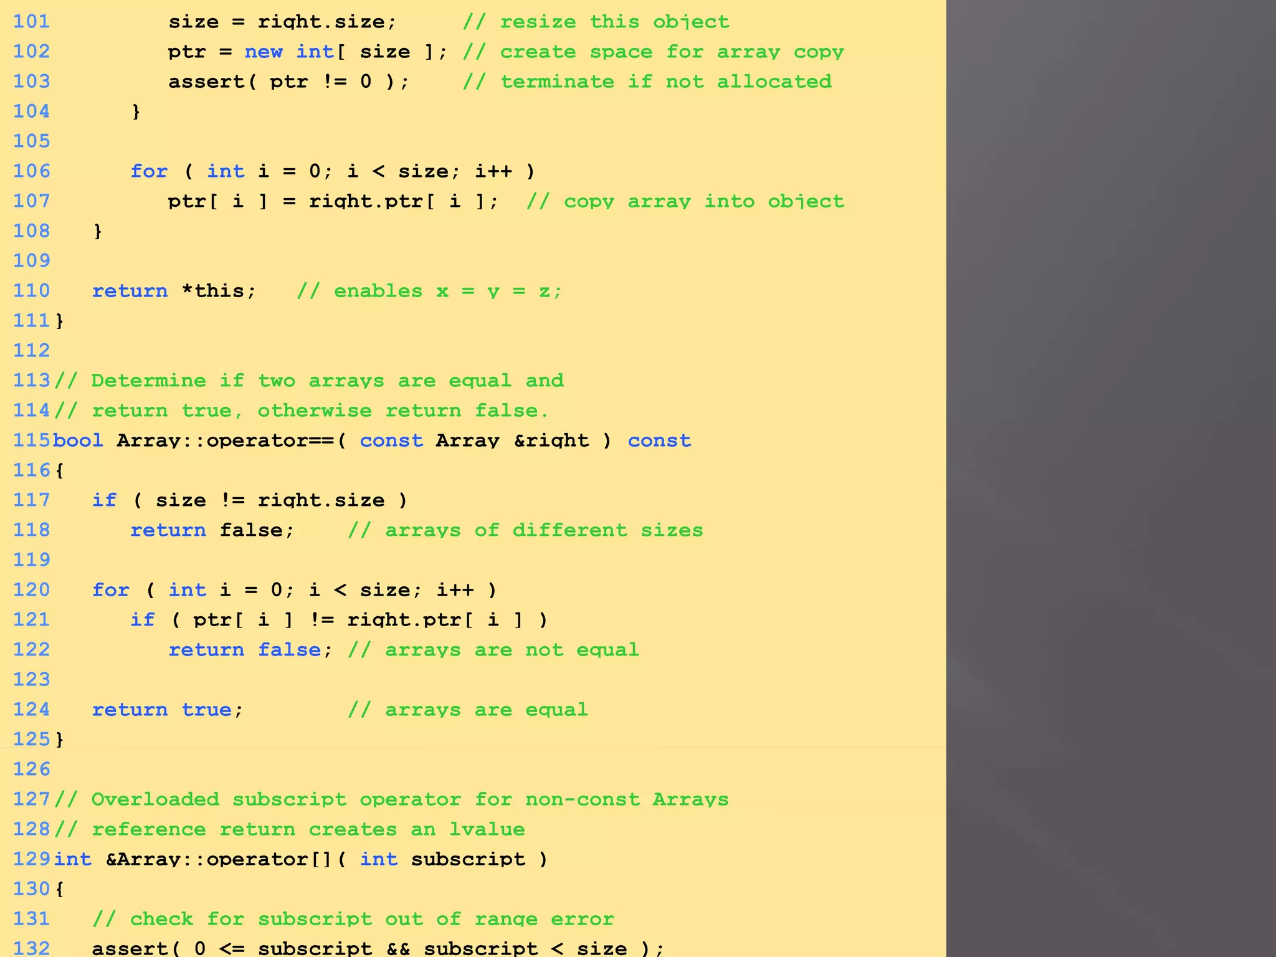
Task: Click 'ptr[ i ] = right.ptr[ i ];' line 107
Action: tap(333, 201)
